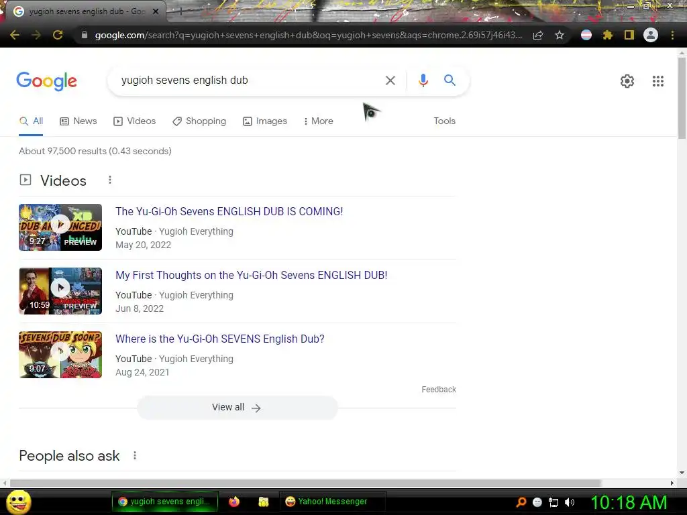
Task: Open a new browser tab with the plus
Action: 180,12
